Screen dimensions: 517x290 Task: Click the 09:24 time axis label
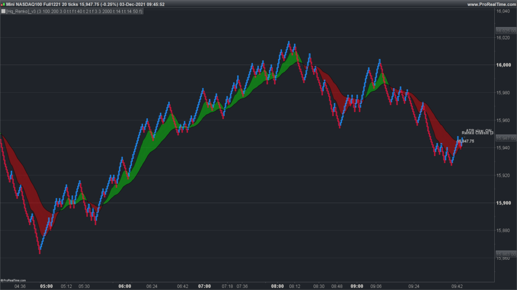(x=414, y=286)
